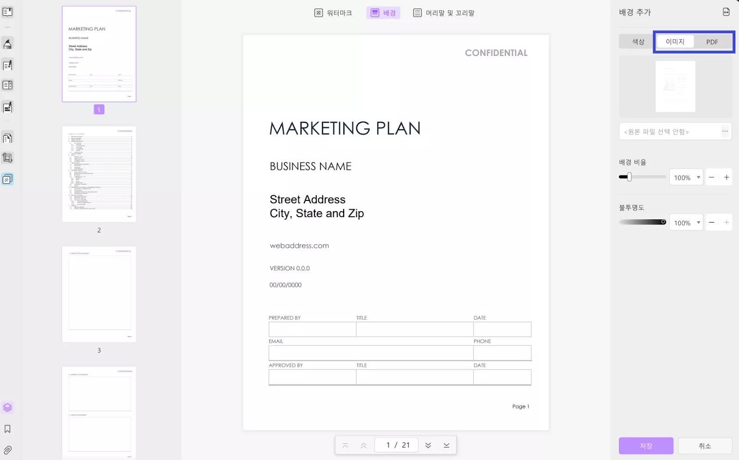Select the 색상 background type
Screen dimensions: 739x460
click(638, 42)
